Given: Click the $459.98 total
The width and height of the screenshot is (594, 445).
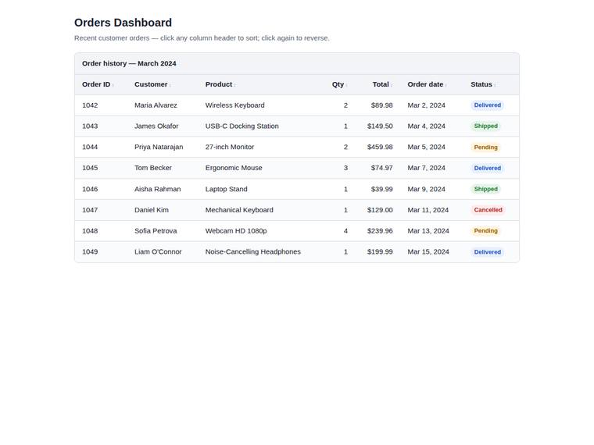Looking at the screenshot, I should (380, 147).
